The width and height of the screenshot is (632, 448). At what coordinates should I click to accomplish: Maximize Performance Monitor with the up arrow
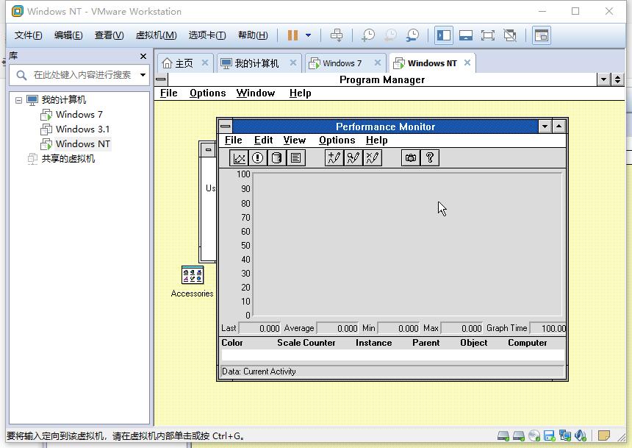tap(559, 127)
